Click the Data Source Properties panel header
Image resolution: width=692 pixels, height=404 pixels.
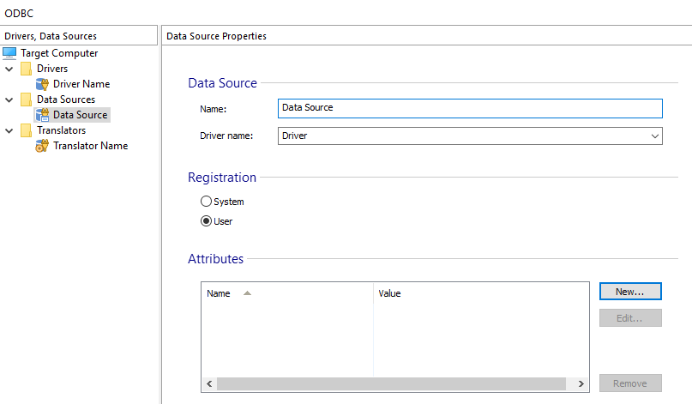(426, 36)
